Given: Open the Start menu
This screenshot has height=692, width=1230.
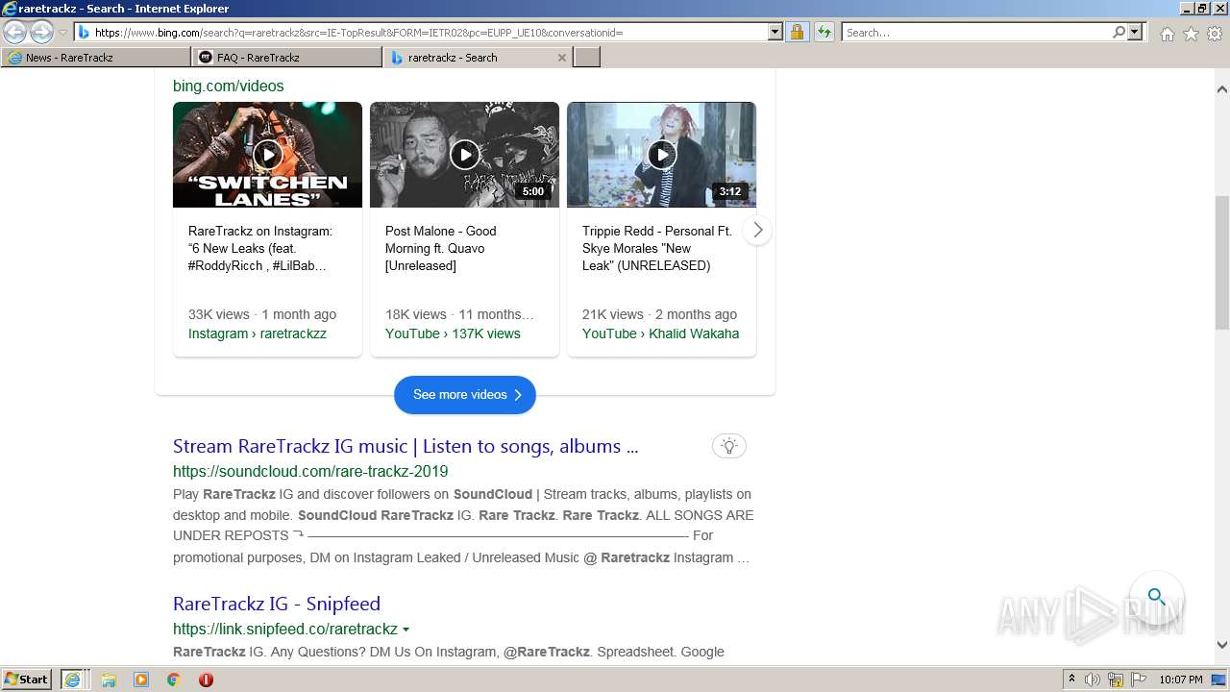Looking at the screenshot, I should click(27, 680).
